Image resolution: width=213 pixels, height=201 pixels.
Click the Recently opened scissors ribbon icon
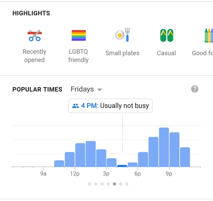pos(35,35)
